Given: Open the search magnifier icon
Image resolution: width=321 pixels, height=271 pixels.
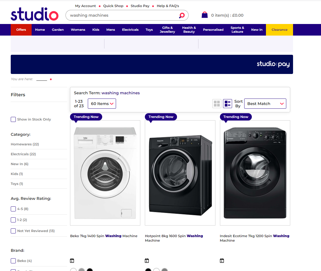Looking at the screenshot, I should click(182, 15).
